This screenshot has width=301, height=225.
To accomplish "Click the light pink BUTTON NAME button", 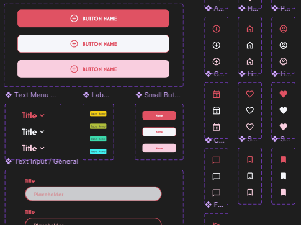I will pyautogui.click(x=93, y=69).
